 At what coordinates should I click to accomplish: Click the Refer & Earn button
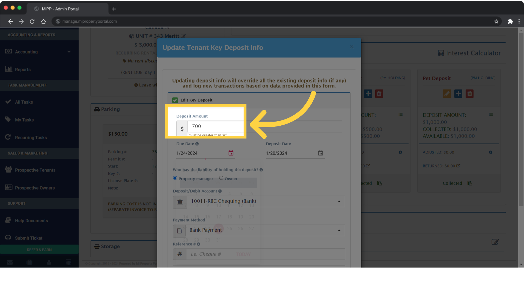click(39, 250)
